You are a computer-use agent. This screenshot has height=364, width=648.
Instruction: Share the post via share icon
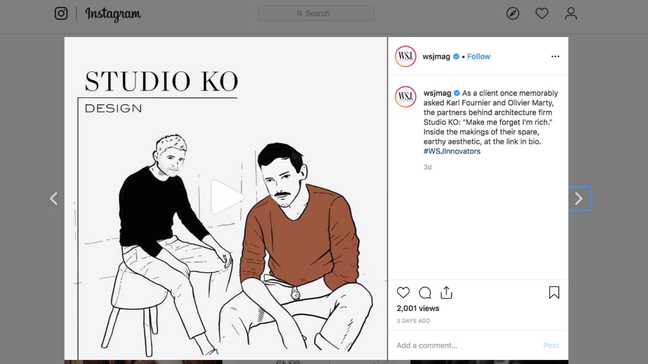[x=446, y=292]
